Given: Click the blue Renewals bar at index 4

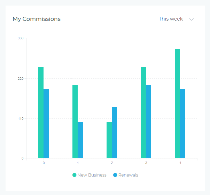Looking at the screenshot, I should tap(182, 124).
